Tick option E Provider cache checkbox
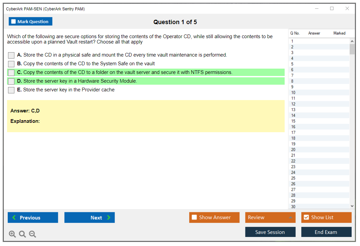This screenshot has height=246, width=360. coord(11,90)
